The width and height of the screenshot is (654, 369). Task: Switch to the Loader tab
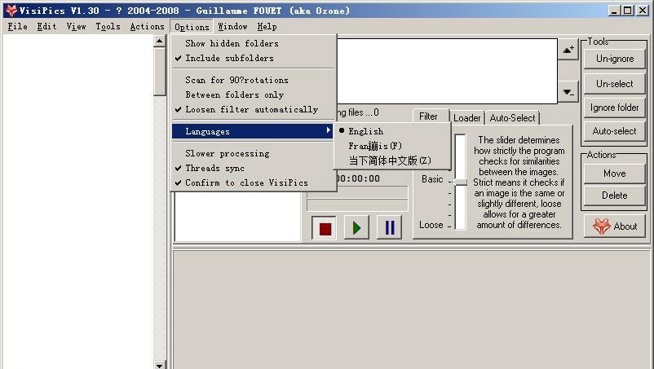[x=467, y=118]
